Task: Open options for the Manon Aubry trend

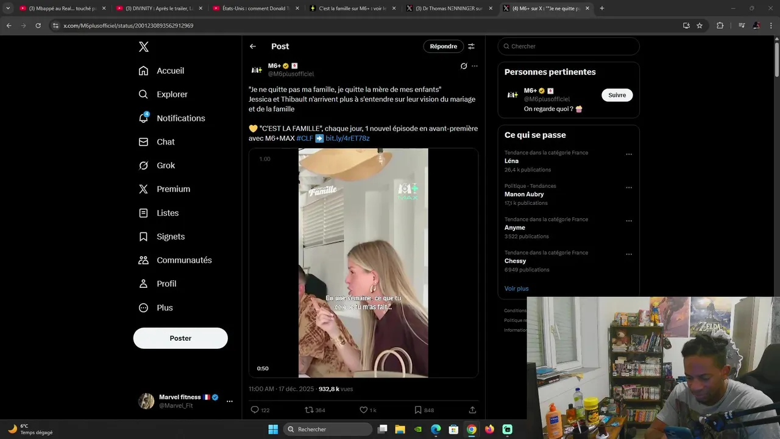Action: tap(629, 188)
